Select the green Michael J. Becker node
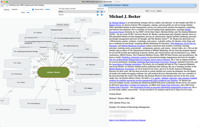 (x=53, y=72)
